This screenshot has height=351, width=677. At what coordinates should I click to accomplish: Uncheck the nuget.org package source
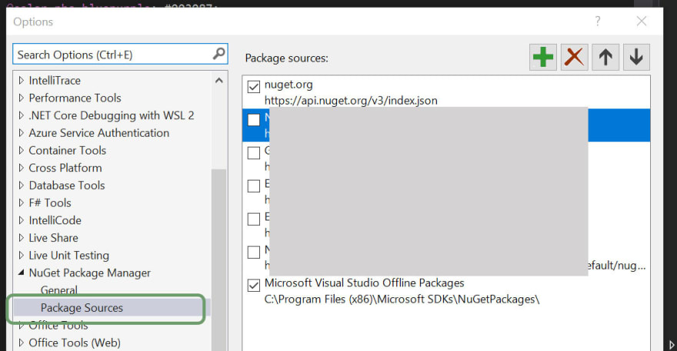coord(253,86)
